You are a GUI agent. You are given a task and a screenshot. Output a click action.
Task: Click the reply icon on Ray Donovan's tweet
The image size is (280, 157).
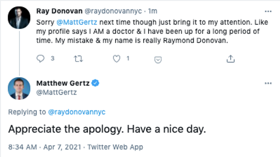pyautogui.click(x=41, y=59)
